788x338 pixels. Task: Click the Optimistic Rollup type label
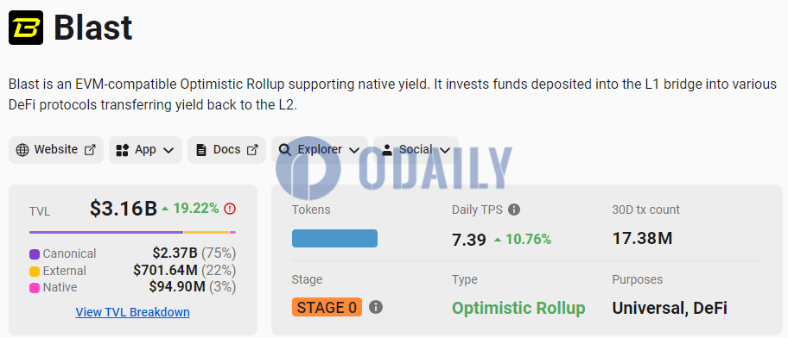pos(518,308)
